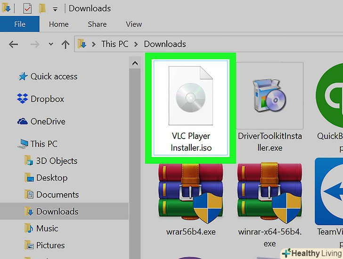Click the folder icon in address bar
343x259 pixels.
[82, 44]
